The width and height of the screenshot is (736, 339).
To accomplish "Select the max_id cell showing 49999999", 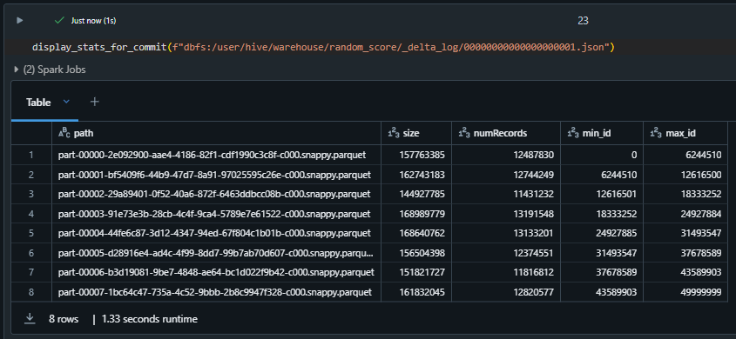I will [685, 292].
